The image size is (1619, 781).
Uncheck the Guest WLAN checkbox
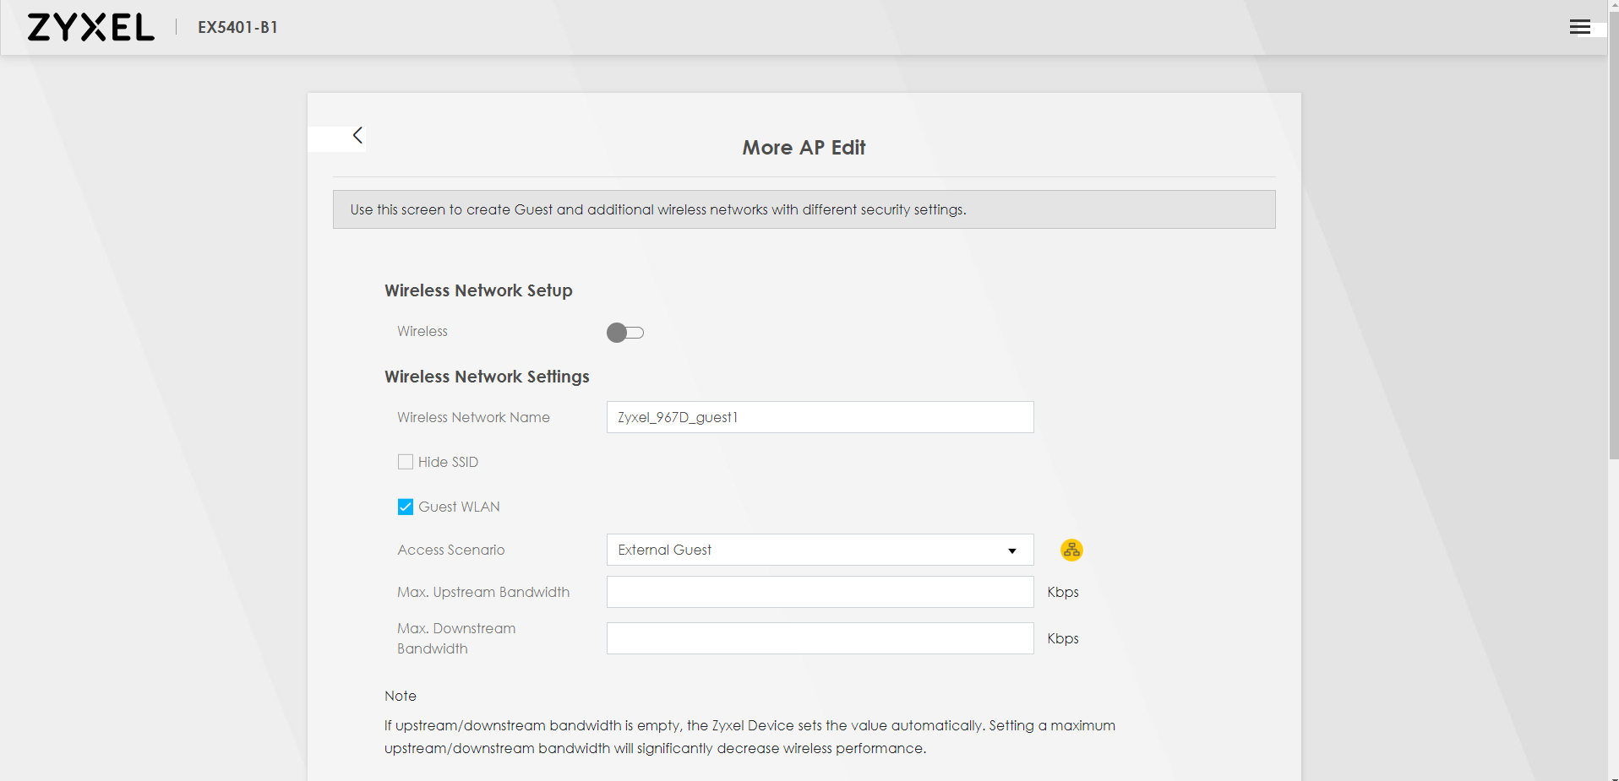coord(406,507)
